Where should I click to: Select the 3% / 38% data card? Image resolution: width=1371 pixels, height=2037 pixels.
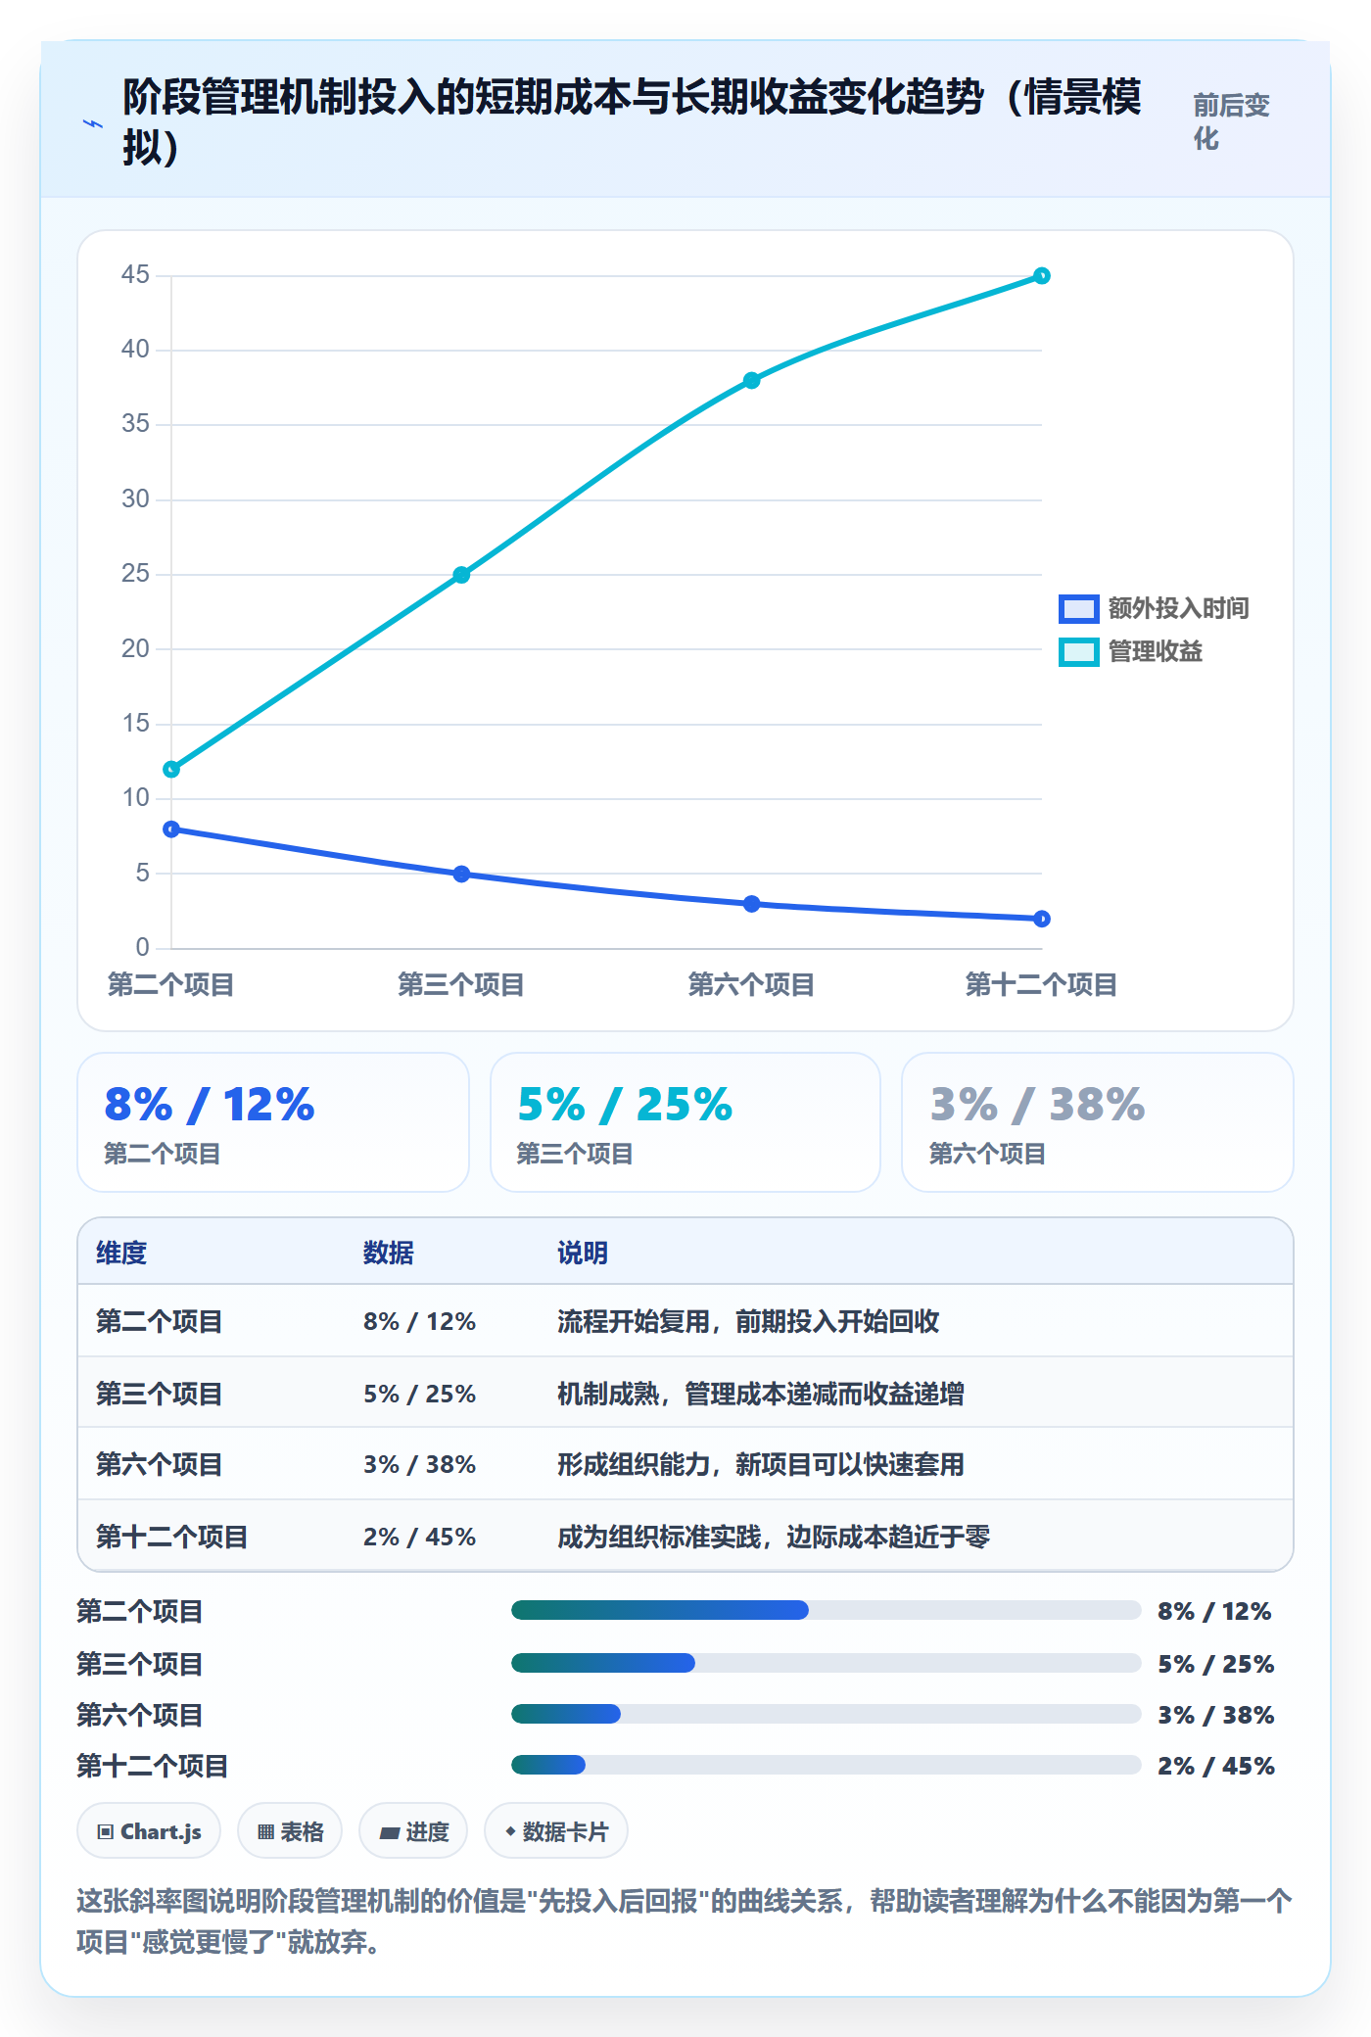click(x=1098, y=1122)
